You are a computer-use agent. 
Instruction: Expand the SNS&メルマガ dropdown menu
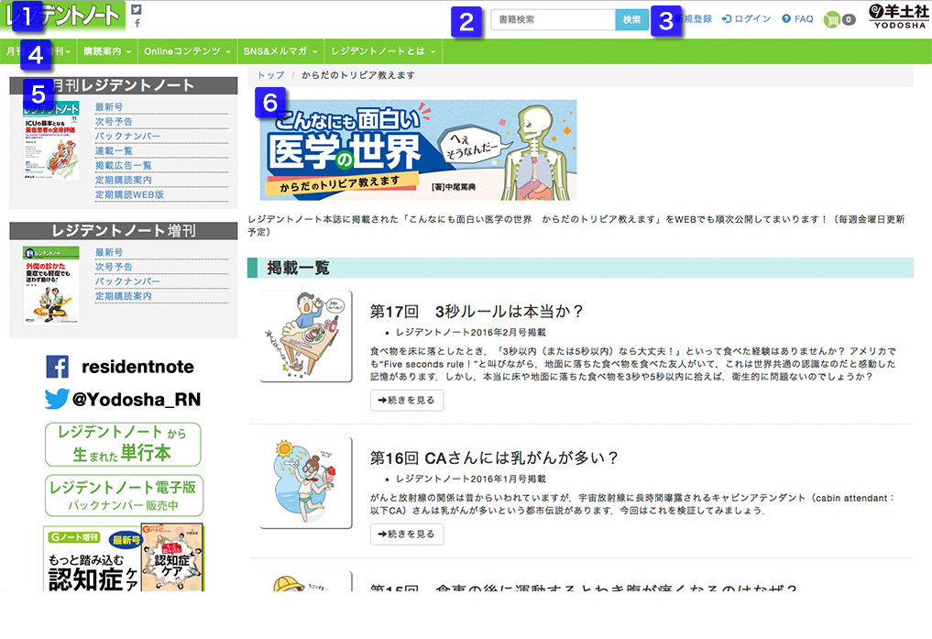280,51
